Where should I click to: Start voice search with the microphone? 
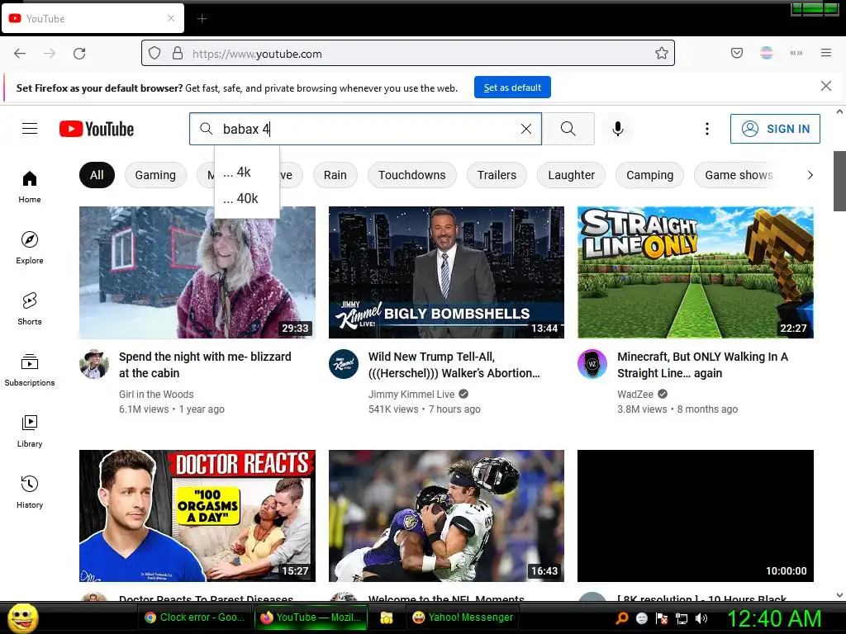(618, 129)
